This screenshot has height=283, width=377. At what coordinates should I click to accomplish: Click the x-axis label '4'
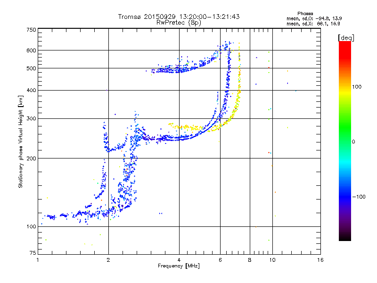pos(179,260)
